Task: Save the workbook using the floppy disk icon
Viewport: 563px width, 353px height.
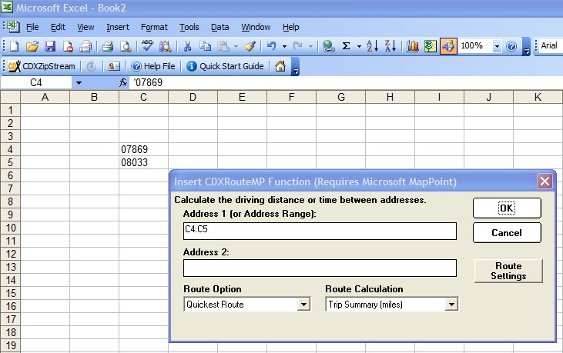Action: (50, 46)
